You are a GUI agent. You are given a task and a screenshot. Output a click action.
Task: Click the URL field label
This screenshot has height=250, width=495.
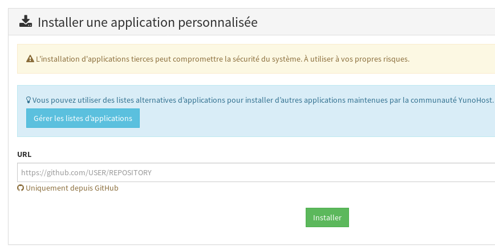(25, 154)
